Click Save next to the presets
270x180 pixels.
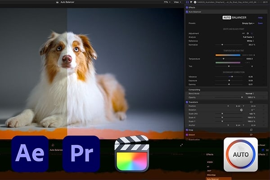(x=260, y=23)
